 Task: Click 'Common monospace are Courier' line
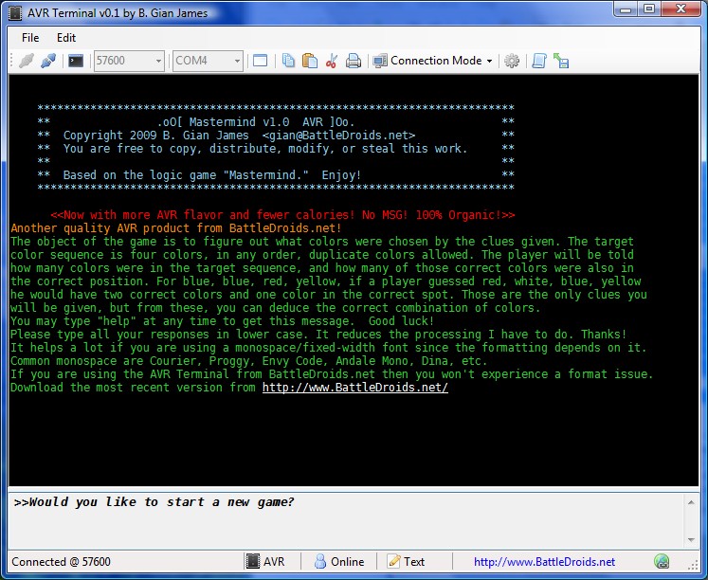pos(248,361)
